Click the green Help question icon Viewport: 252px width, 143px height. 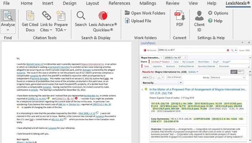click(x=210, y=21)
